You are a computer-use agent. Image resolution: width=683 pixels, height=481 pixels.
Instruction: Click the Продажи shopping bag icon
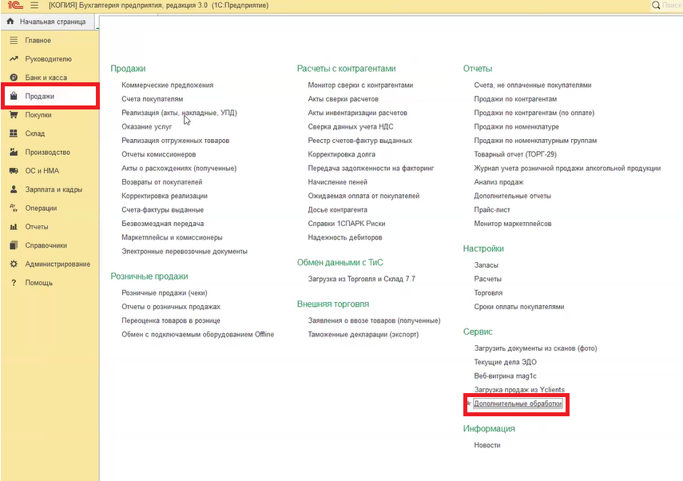click(x=14, y=96)
